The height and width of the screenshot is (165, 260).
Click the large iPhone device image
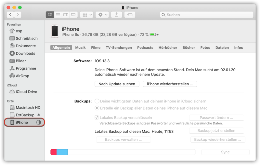(x=55, y=31)
